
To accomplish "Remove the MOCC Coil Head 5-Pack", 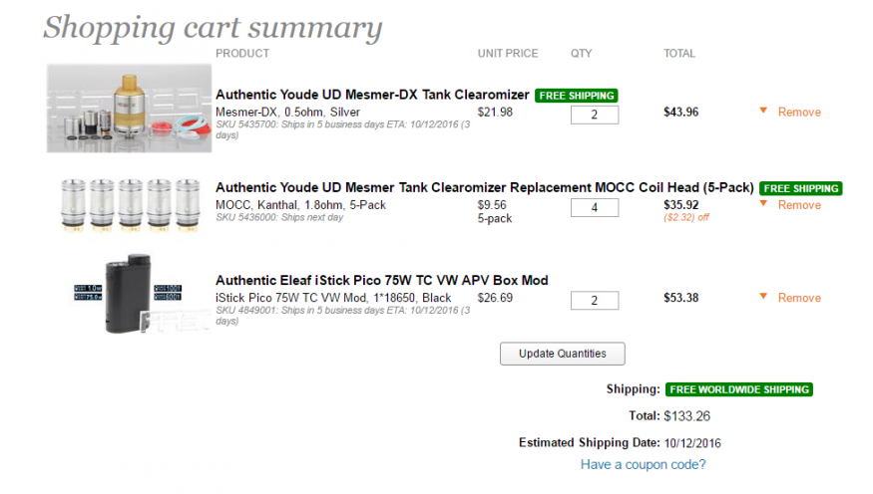I will tap(799, 204).
